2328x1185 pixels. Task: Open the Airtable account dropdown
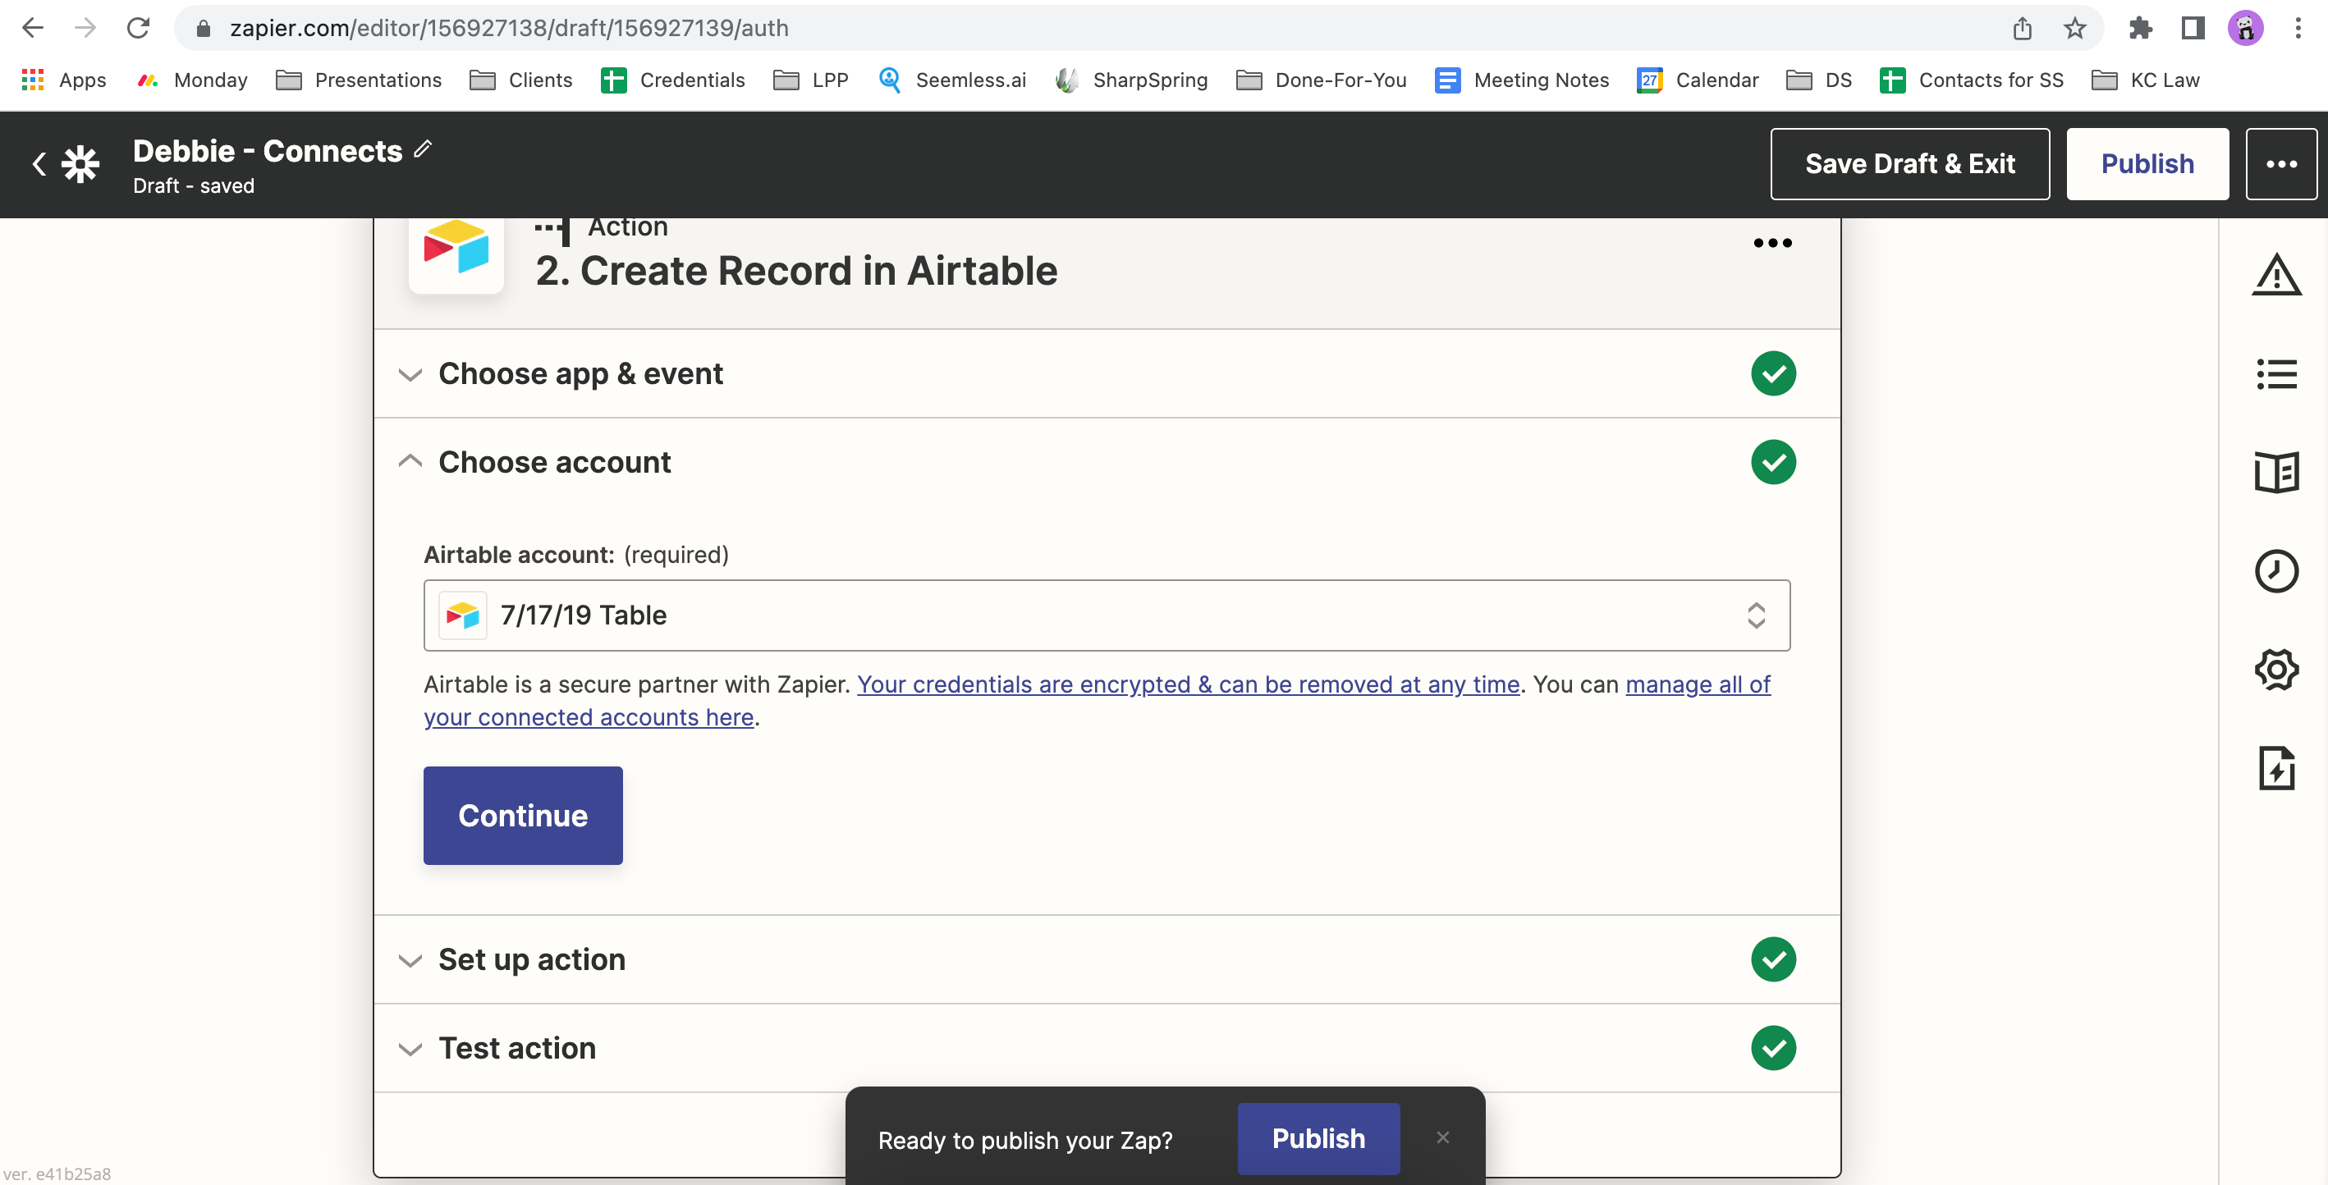pyautogui.click(x=1107, y=615)
